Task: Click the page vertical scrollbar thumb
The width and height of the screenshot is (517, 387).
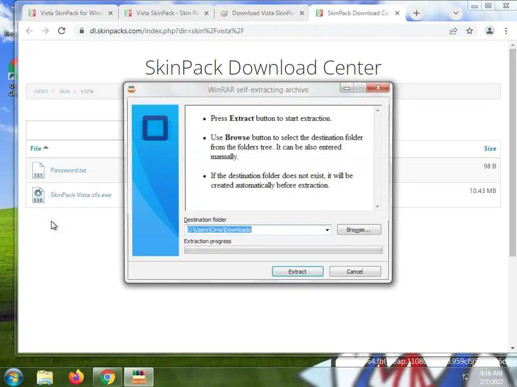Action: [x=512, y=152]
